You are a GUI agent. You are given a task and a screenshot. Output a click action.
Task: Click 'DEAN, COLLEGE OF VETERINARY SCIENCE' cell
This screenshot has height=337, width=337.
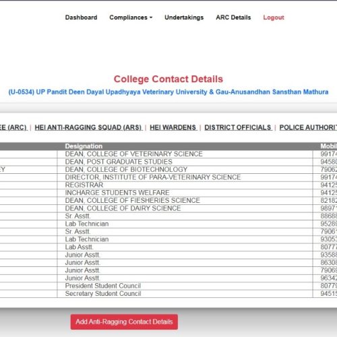[x=185, y=154]
